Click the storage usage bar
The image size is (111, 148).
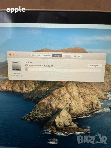click(63, 70)
